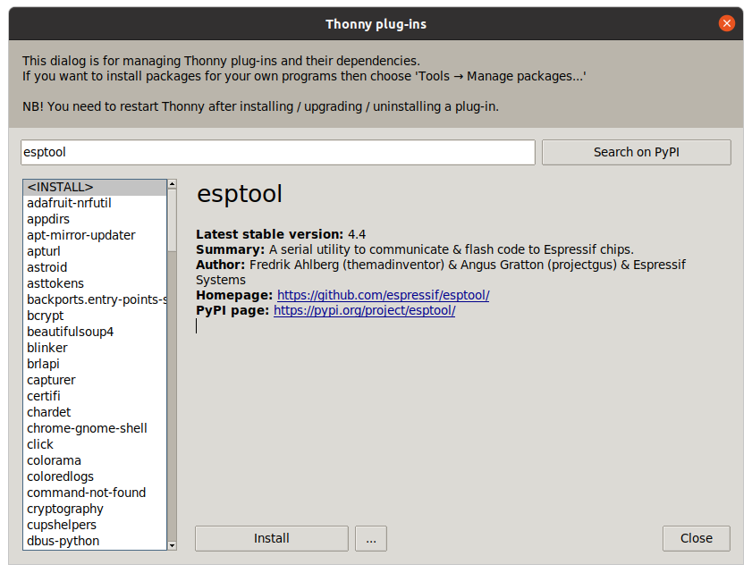Install the esptool package
Screen dimensions: 752x573
pyautogui.click(x=272, y=538)
